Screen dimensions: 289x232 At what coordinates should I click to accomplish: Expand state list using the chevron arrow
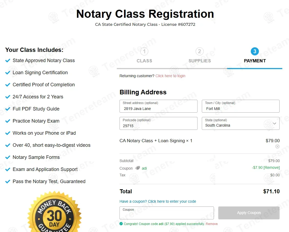click(x=274, y=123)
